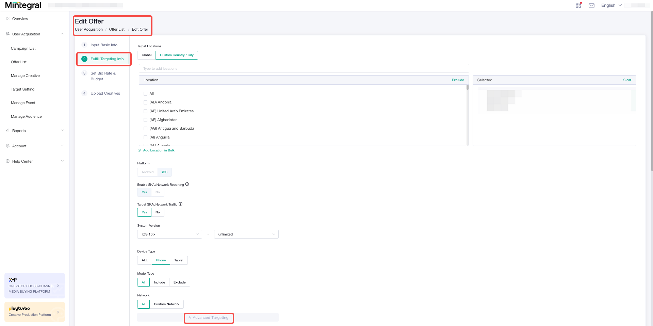Clear the Selected locations list
Screen dimensions: 653x326
click(x=627, y=80)
